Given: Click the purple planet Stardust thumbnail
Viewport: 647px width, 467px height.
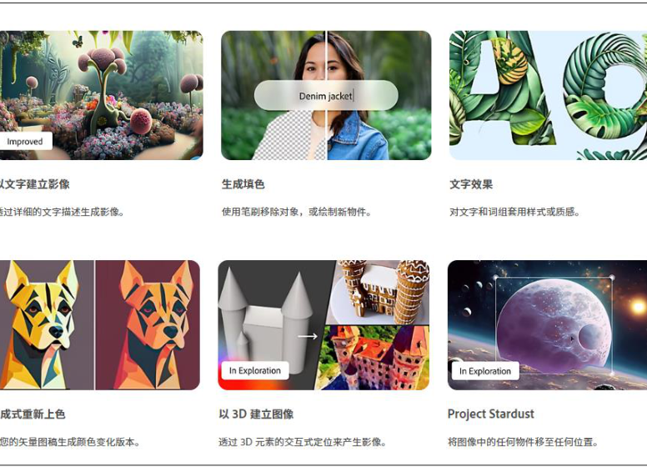Looking at the screenshot, I should pyautogui.click(x=547, y=325).
